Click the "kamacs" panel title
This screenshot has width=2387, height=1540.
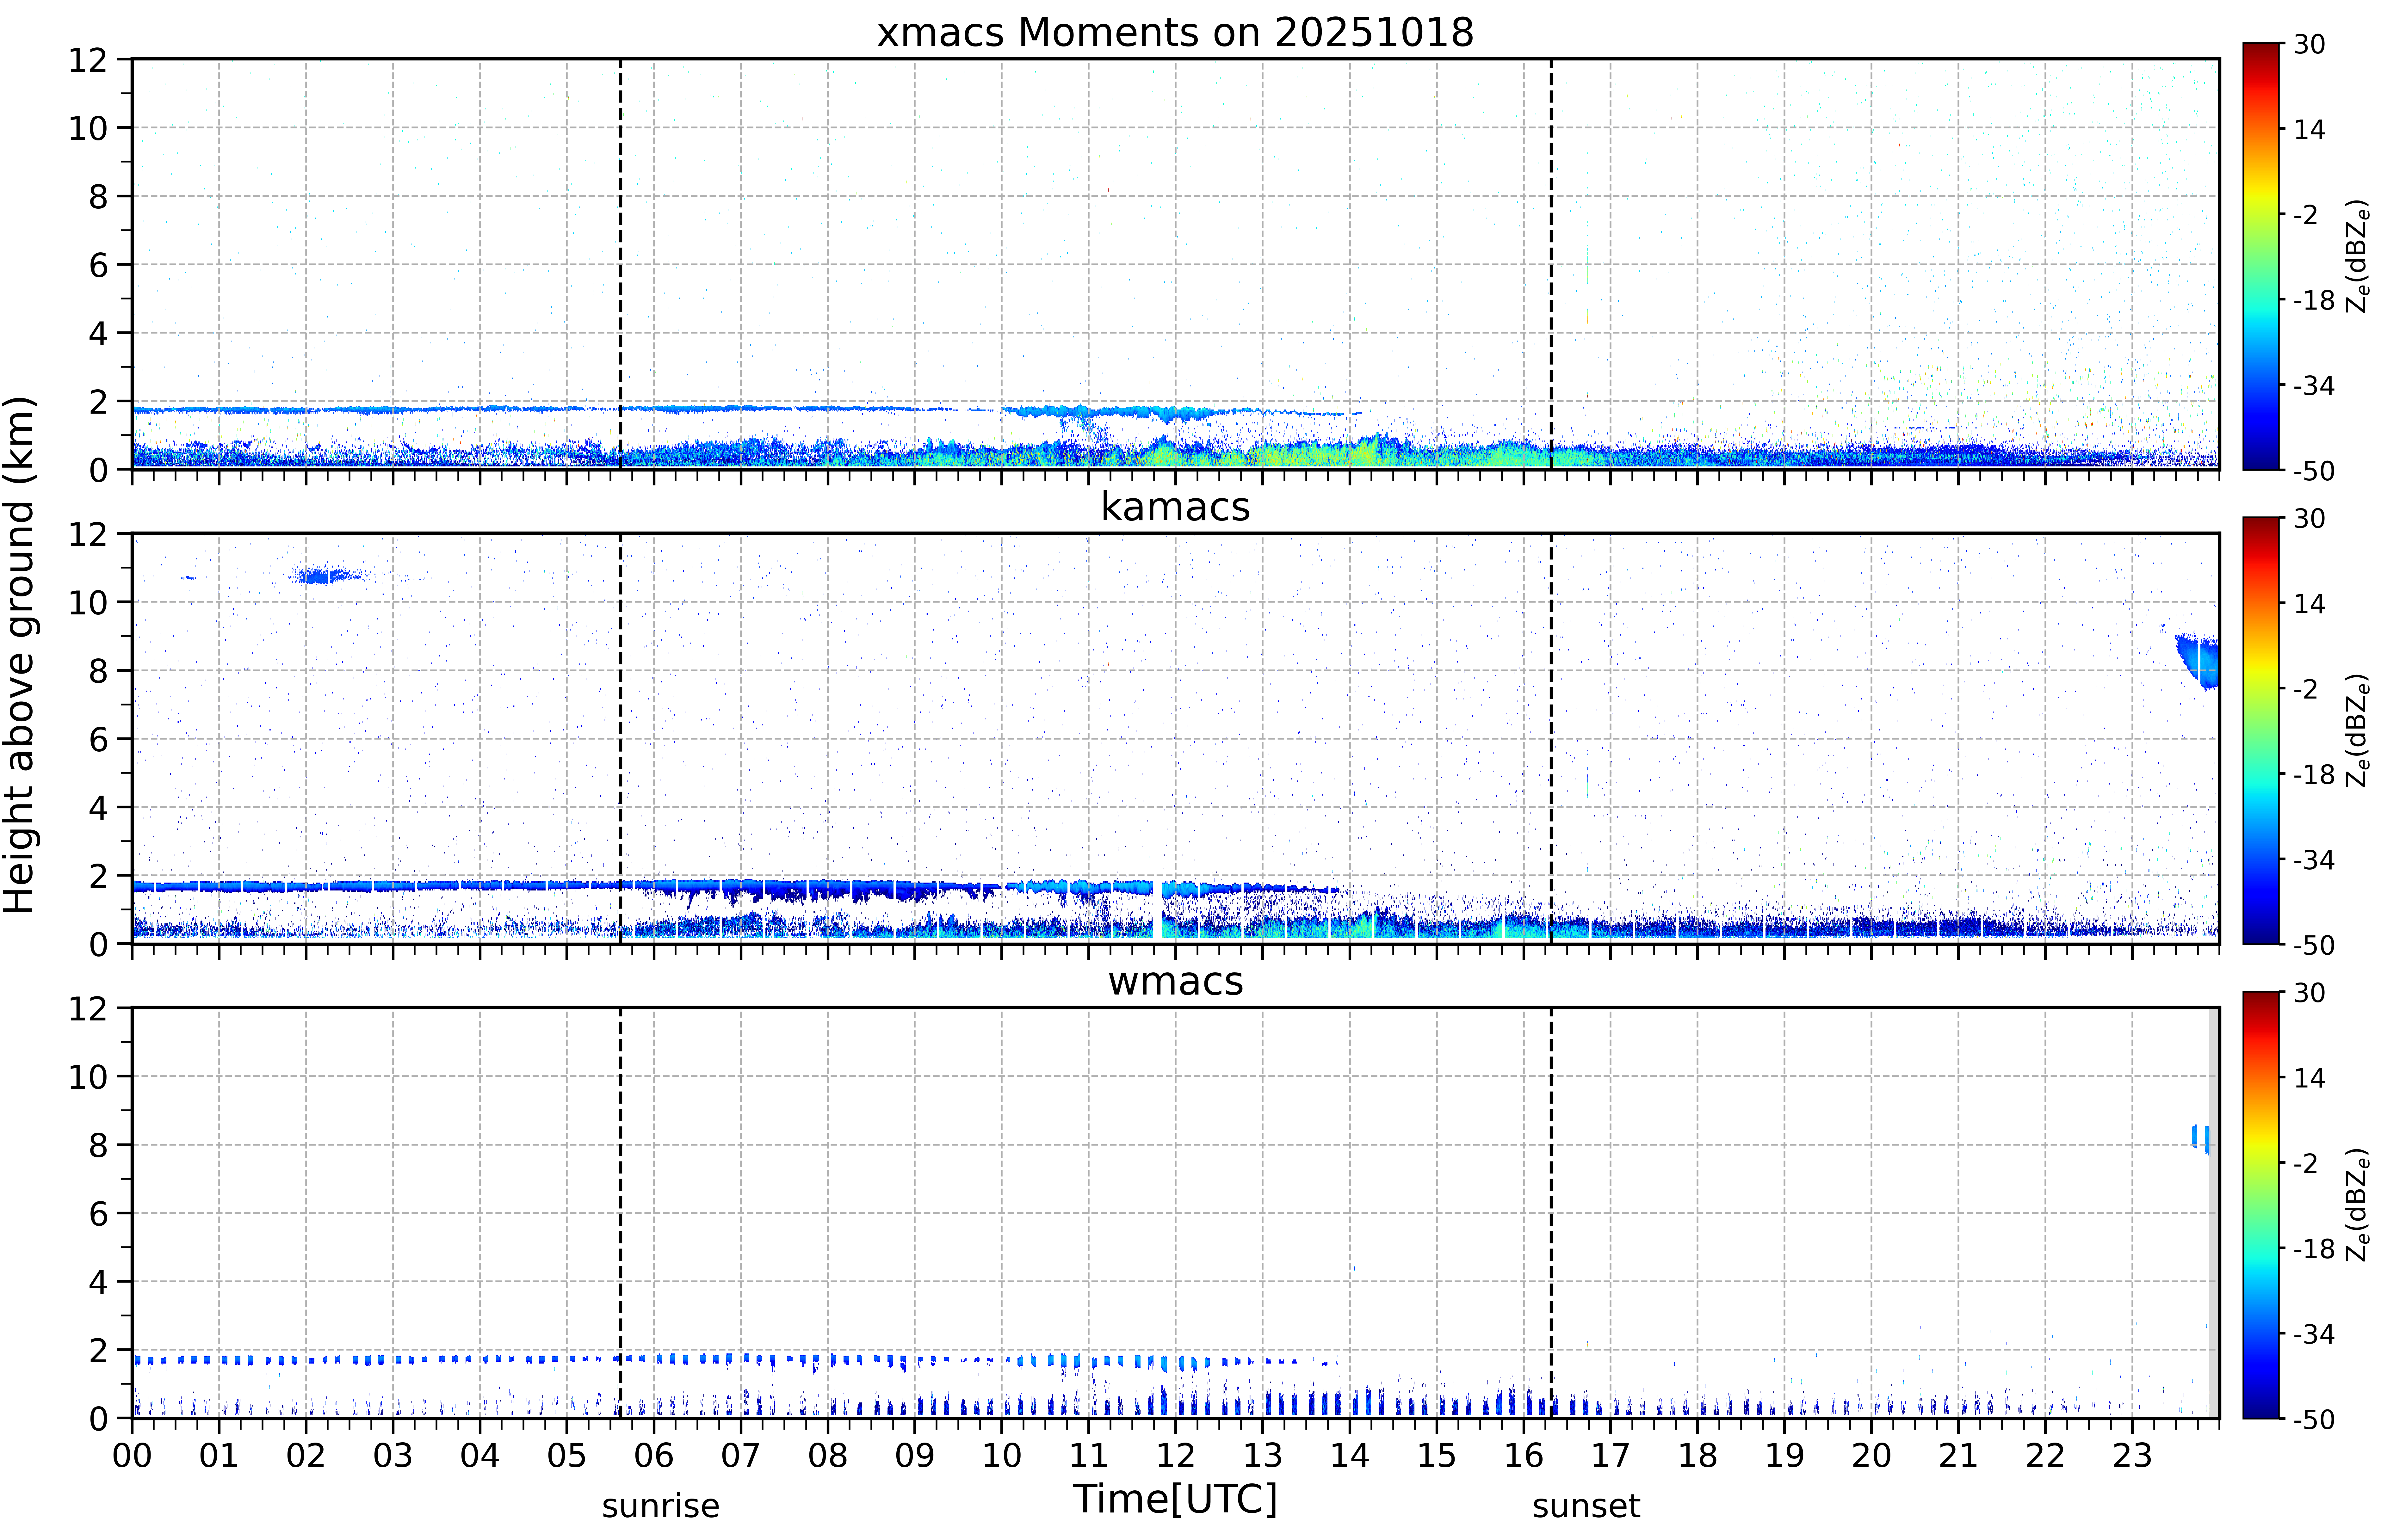click(1175, 507)
